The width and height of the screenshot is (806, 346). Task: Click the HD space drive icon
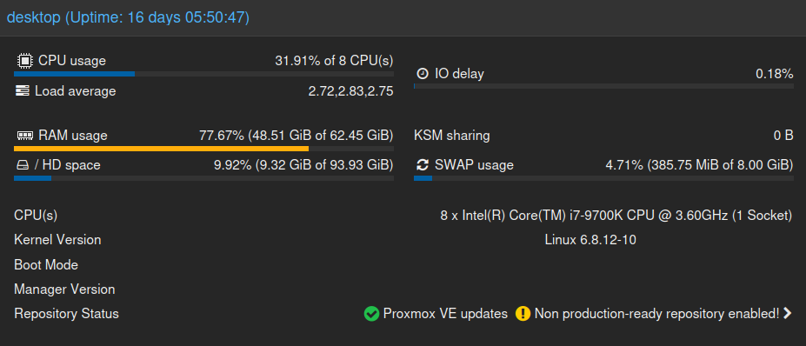coord(22,165)
